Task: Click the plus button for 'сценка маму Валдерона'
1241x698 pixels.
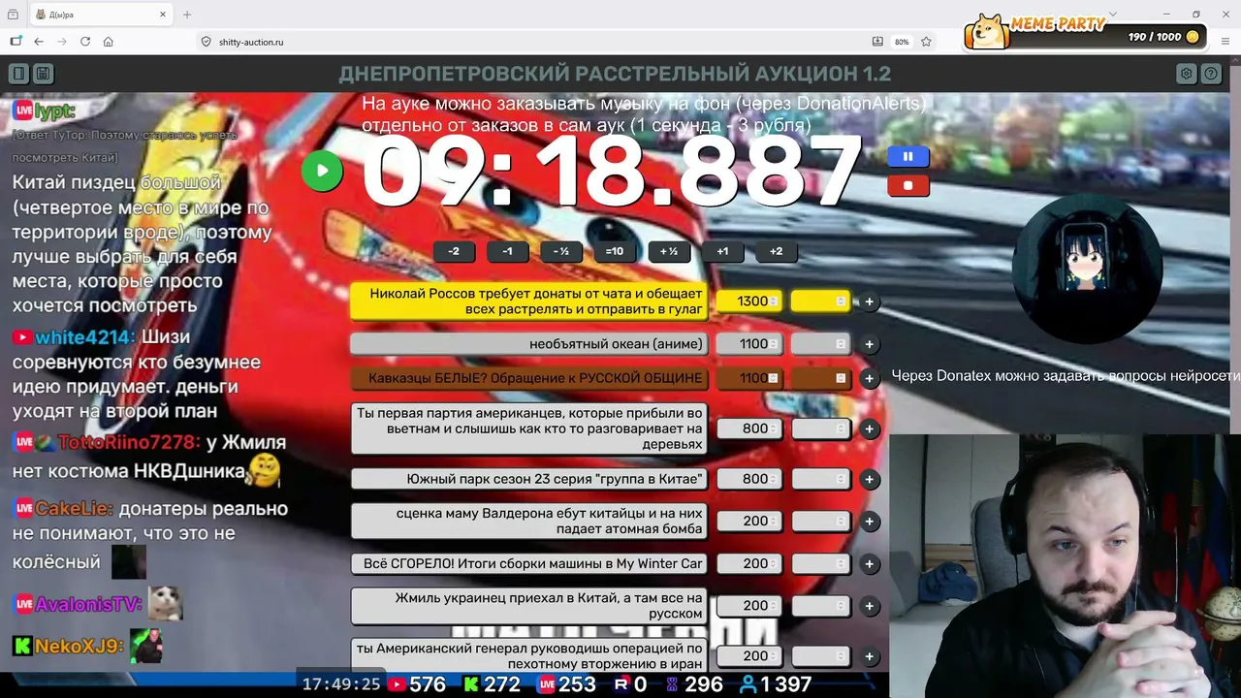Action: (870, 522)
